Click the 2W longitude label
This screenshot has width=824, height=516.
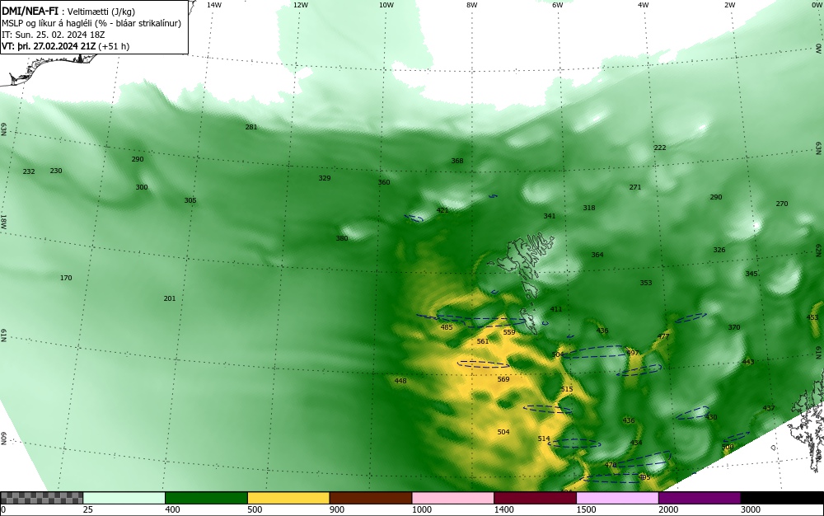pos(729,5)
